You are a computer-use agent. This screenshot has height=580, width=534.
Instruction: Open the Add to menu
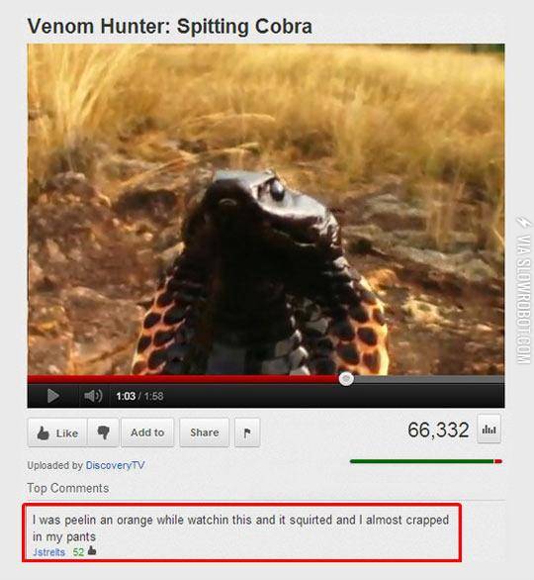[147, 433]
